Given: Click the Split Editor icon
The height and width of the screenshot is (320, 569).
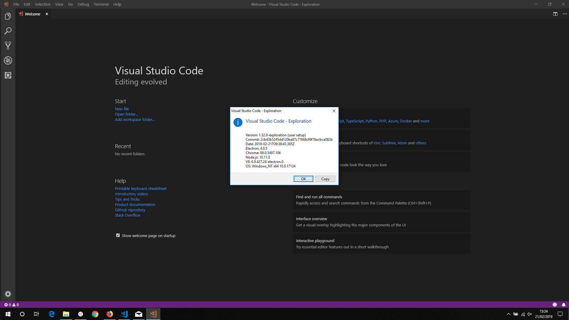Looking at the screenshot, I should [555, 14].
